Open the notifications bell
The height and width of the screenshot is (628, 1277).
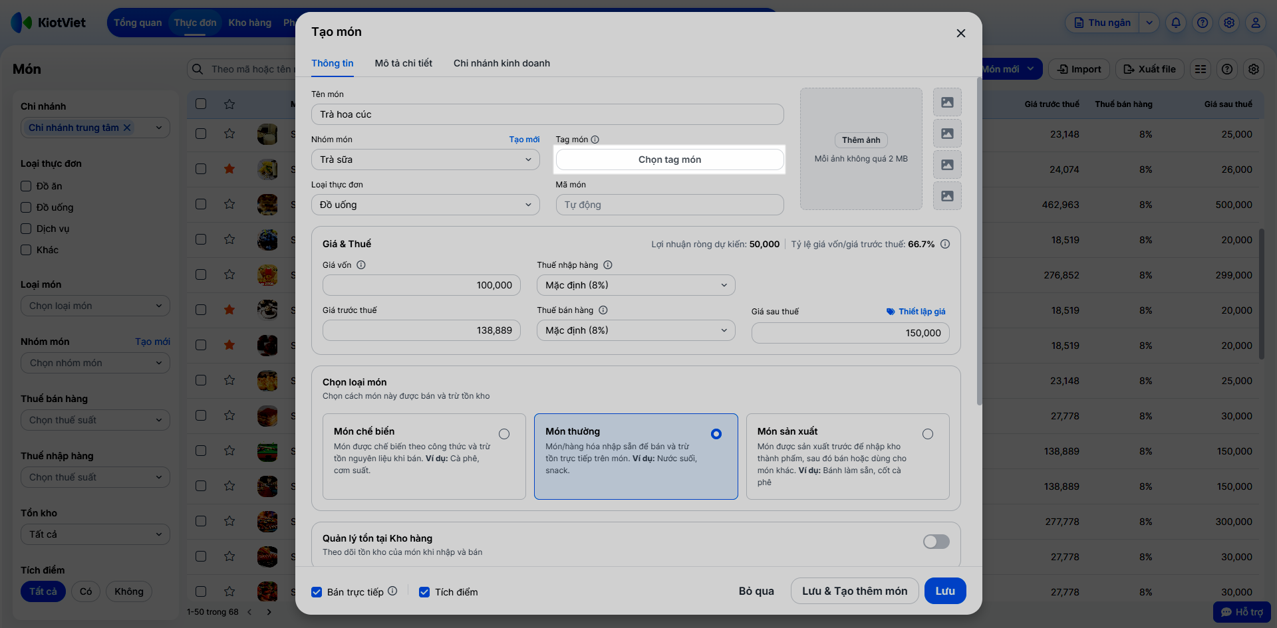tap(1176, 23)
